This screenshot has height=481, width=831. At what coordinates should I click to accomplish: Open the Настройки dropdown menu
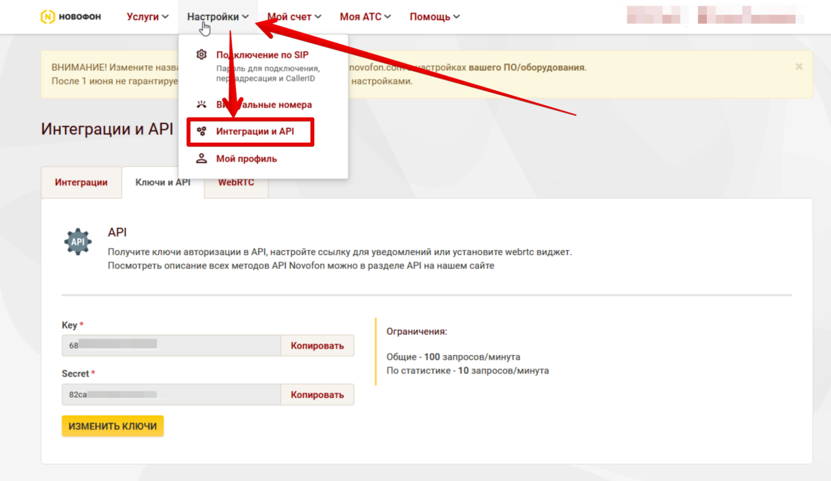click(x=217, y=17)
